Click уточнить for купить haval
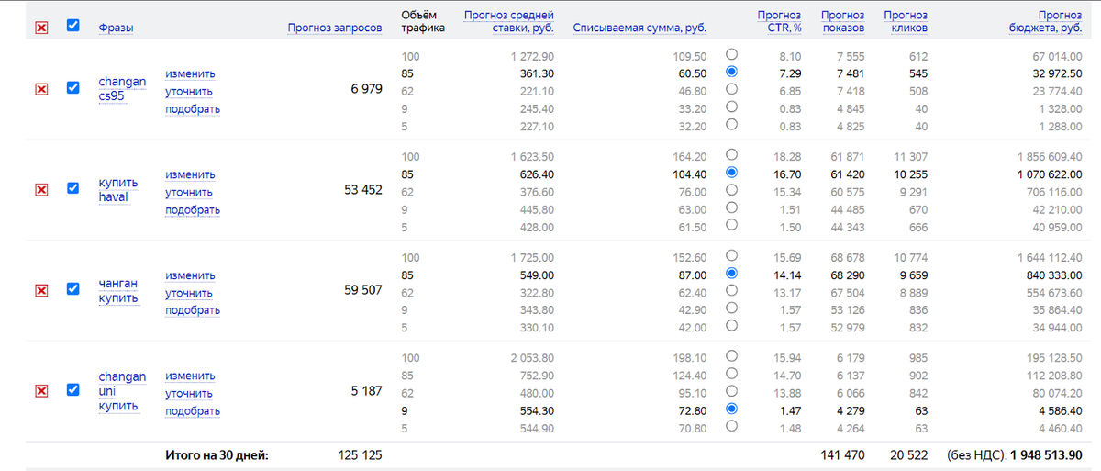The height and width of the screenshot is (471, 1101). 189,192
